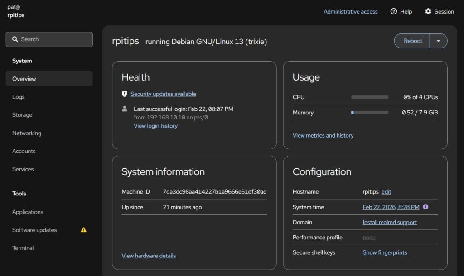Click the Session gear icon
Viewport: 464px width, 276px height.
428,11
